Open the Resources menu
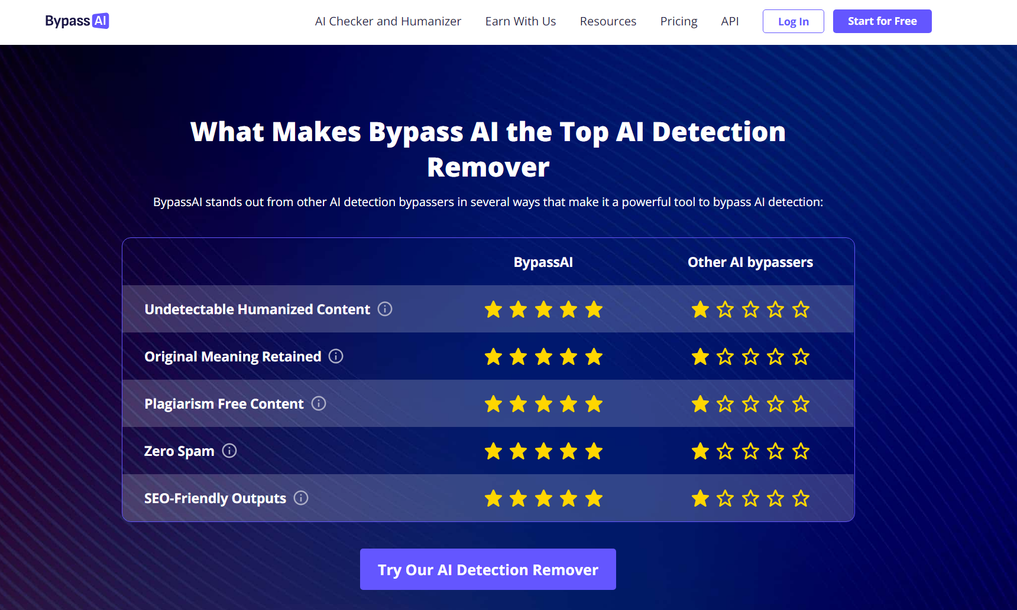Image resolution: width=1017 pixels, height=610 pixels. 608,21
